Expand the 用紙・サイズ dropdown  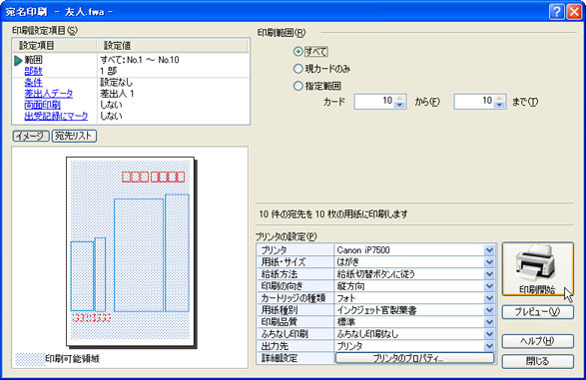tap(489, 262)
